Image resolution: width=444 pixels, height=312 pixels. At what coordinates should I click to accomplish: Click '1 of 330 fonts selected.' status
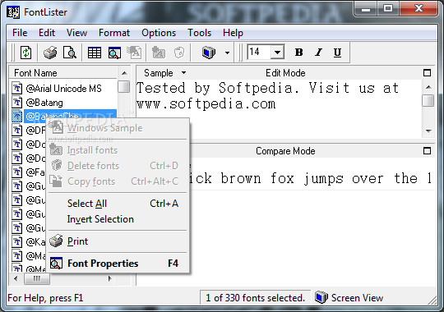255,298
